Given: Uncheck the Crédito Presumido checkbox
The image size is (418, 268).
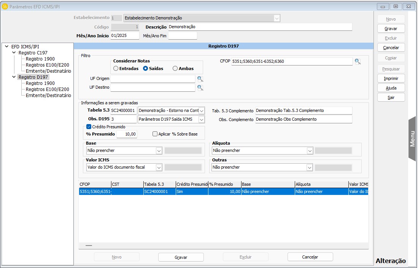Looking at the screenshot, I should (x=89, y=127).
